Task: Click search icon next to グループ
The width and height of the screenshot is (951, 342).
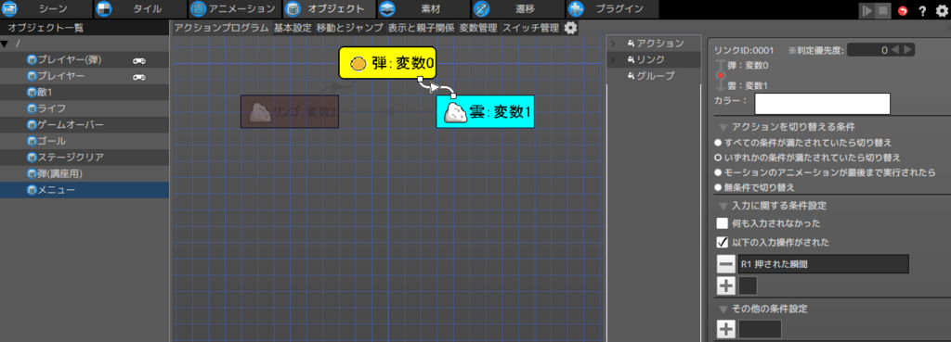Action: pyautogui.click(x=632, y=76)
